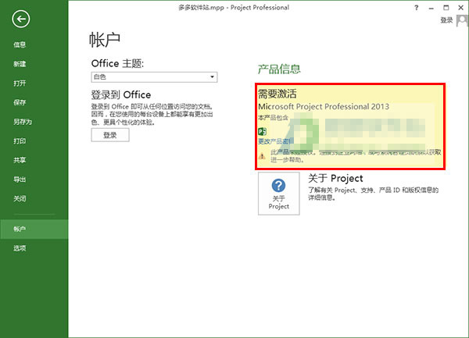
Task: Open the 另存为 page
Action: 23,122
